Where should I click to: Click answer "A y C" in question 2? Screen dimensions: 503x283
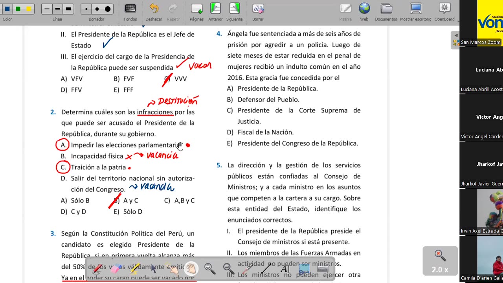[130, 200]
